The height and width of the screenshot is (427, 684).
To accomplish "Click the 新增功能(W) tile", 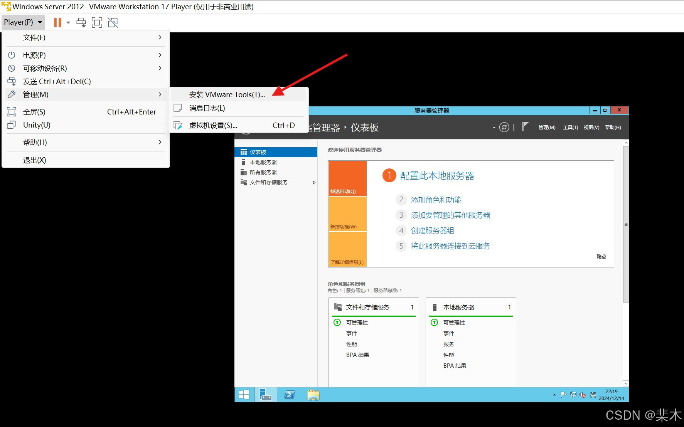I will [x=347, y=214].
